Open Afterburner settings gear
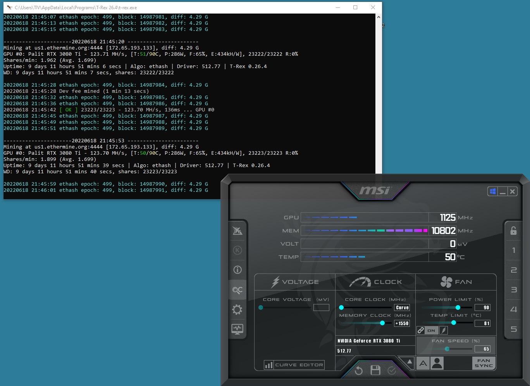The height and width of the screenshot is (386, 530). [x=237, y=309]
